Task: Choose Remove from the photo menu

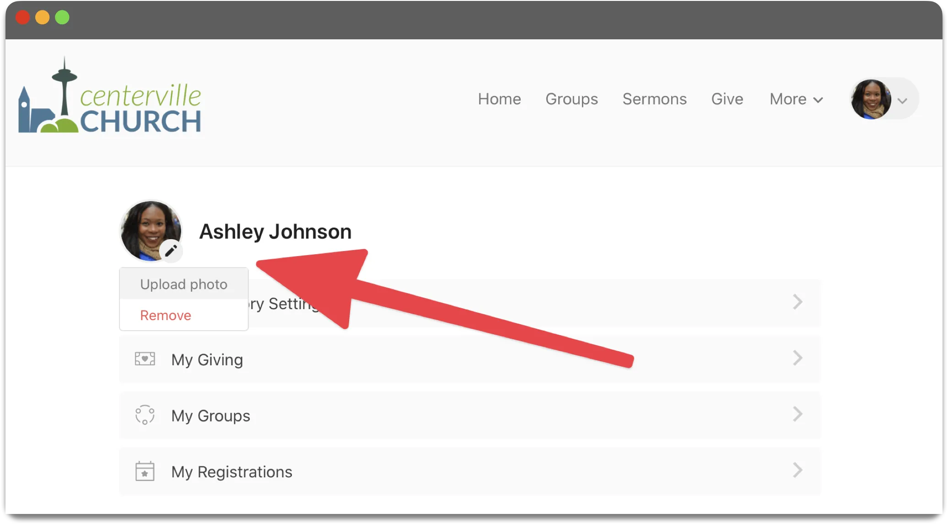Action: [x=166, y=315]
